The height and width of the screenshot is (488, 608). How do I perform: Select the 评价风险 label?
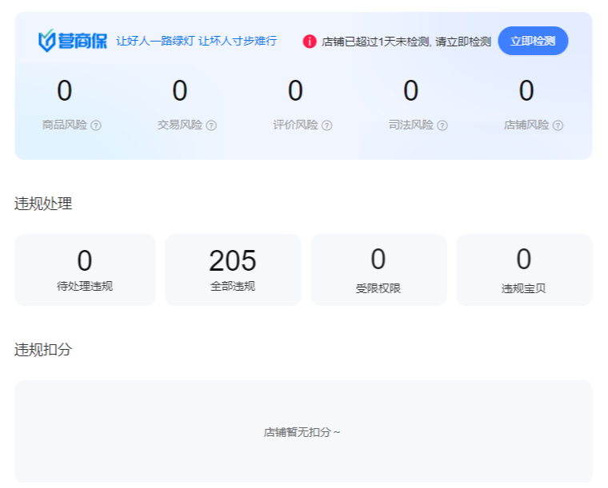click(295, 125)
